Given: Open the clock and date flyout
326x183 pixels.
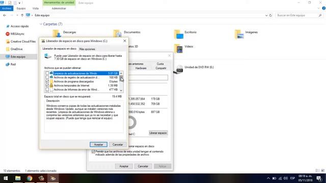Looking at the screenshot, I should pos(306,178).
